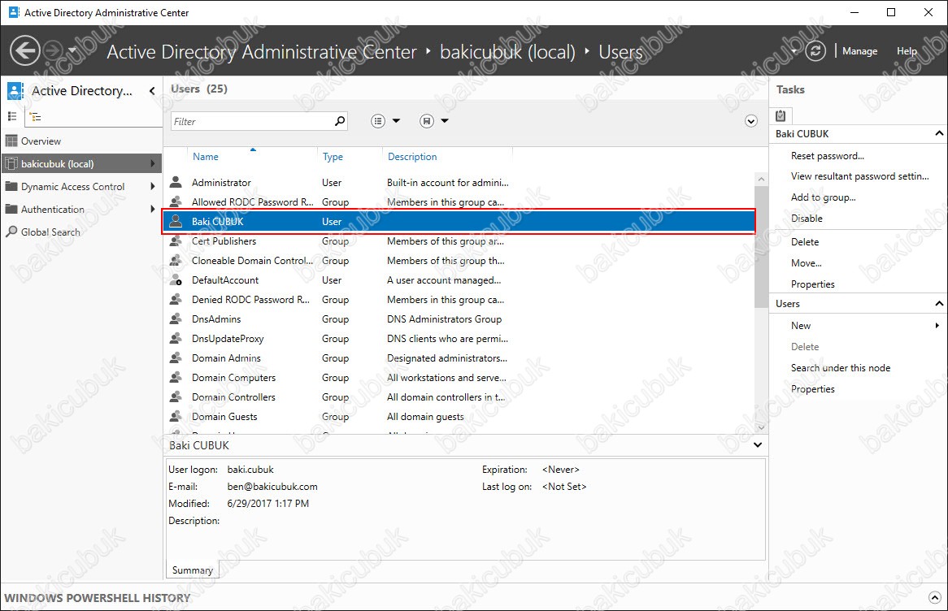
Task: Go back with the navigation arrow
Action: point(24,50)
